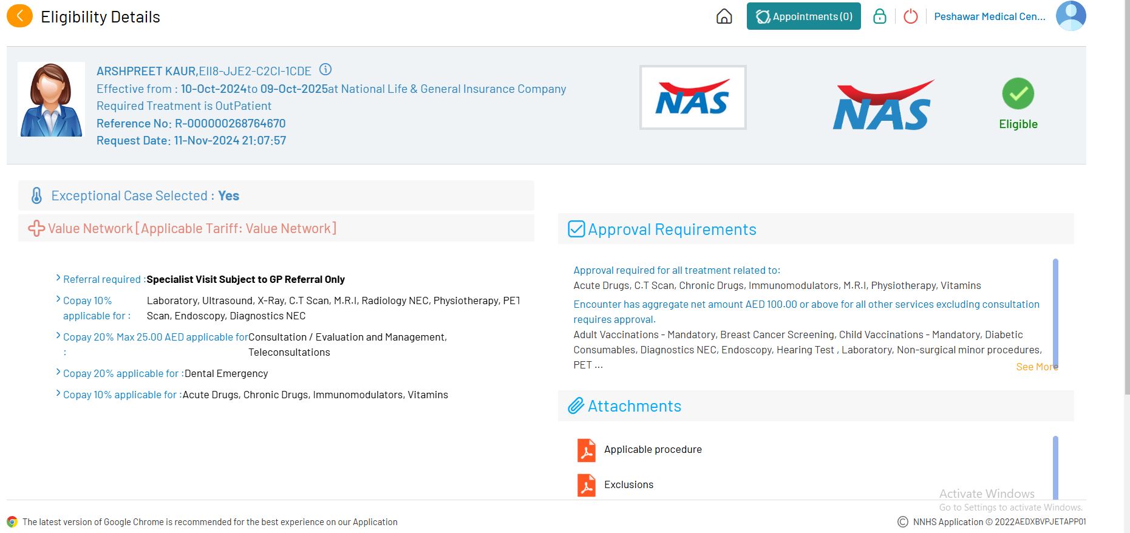Open Peshawar Medical Cen... account name
The width and height of the screenshot is (1130, 533).
989,16
